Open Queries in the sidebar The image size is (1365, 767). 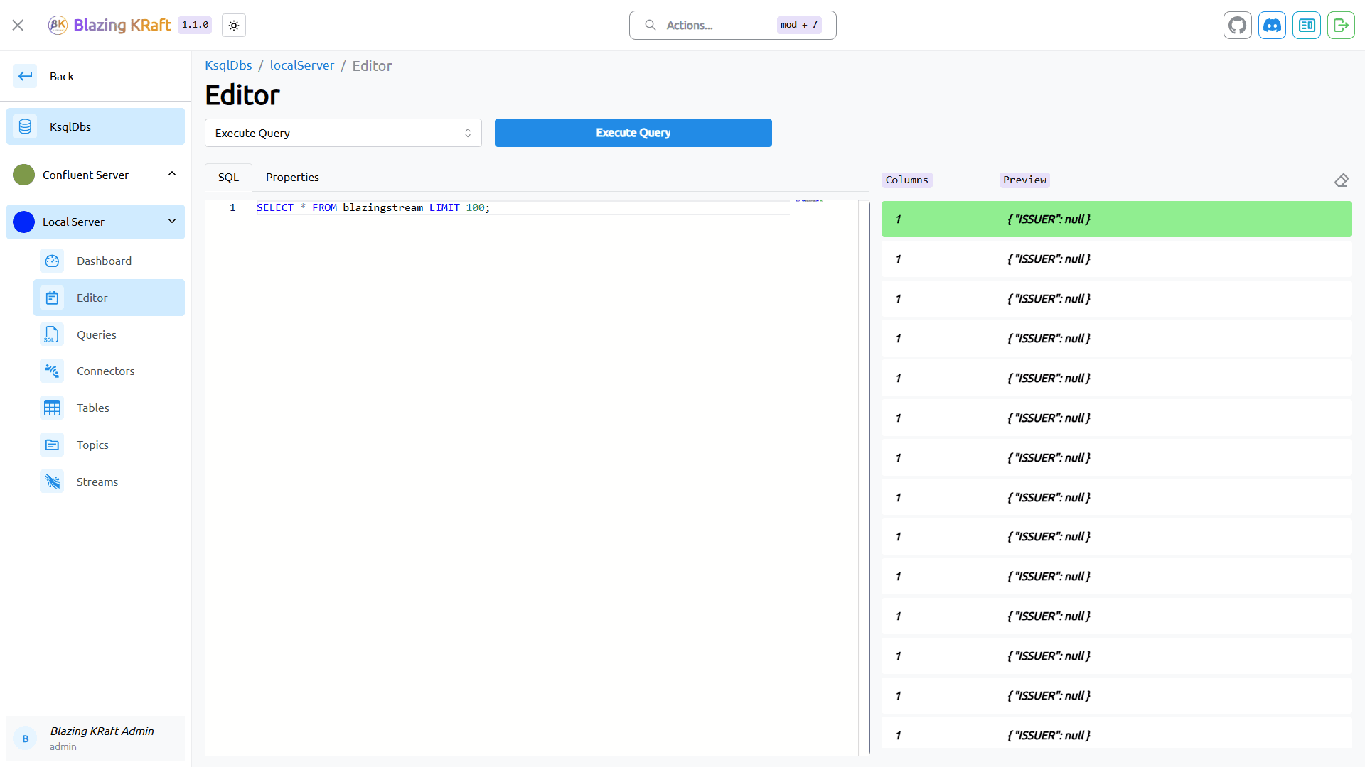click(x=109, y=334)
